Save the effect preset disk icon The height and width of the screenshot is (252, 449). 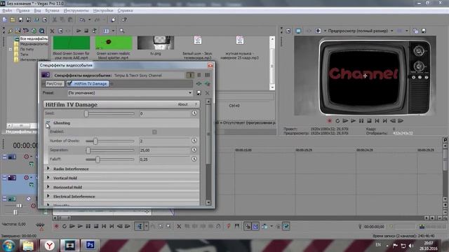point(199,93)
